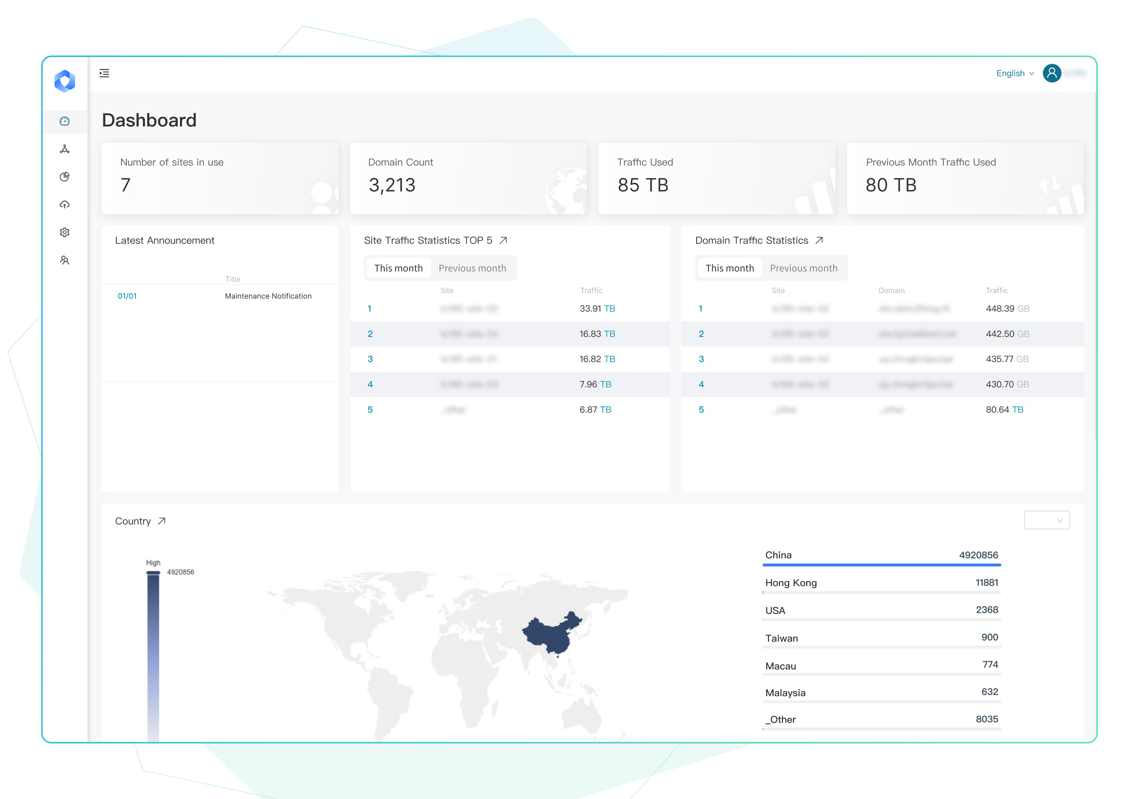This screenshot has width=1139, height=799.
Task: Open the Country section filter dropdown
Action: tap(1047, 520)
